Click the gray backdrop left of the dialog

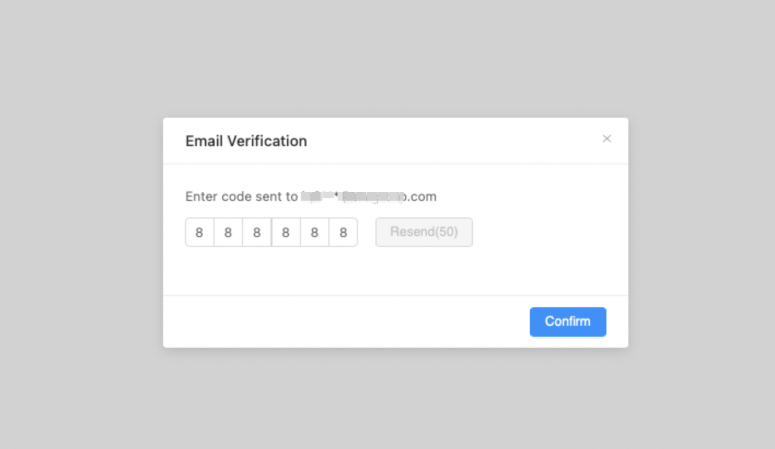click(x=82, y=230)
